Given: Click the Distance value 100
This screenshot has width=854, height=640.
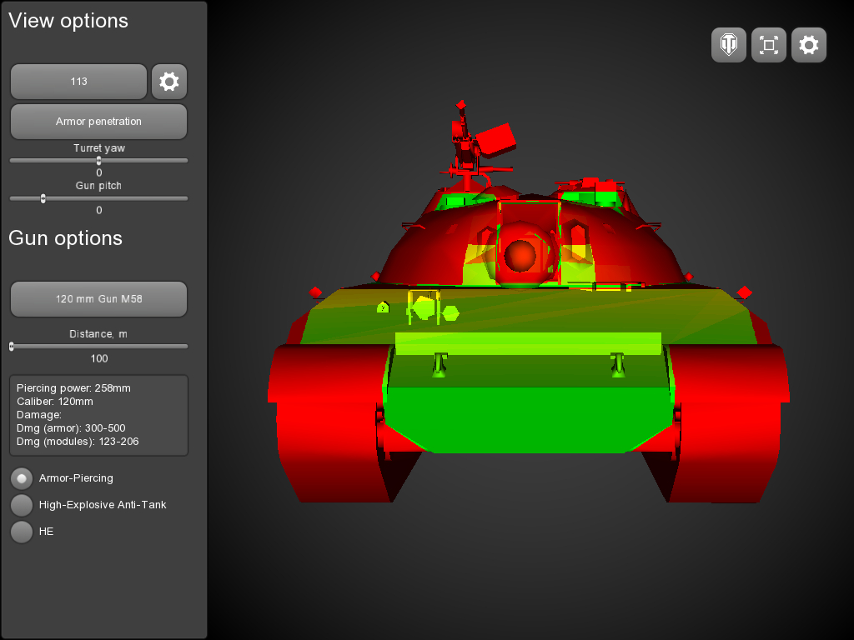Looking at the screenshot, I should click(x=99, y=358).
